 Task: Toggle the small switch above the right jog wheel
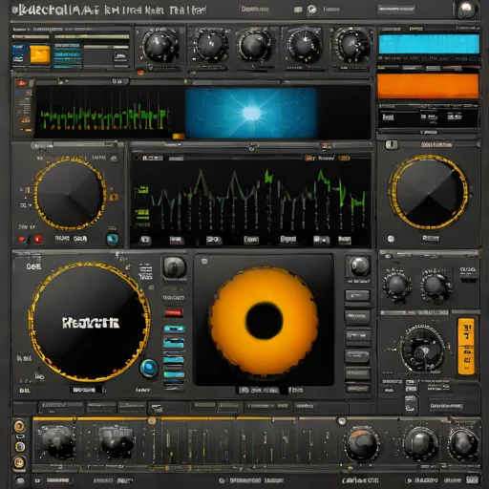pos(392,145)
